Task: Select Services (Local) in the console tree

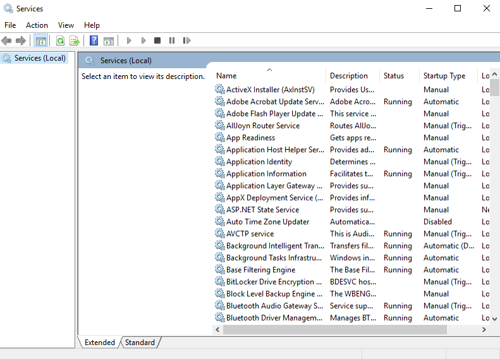Action: [40, 58]
